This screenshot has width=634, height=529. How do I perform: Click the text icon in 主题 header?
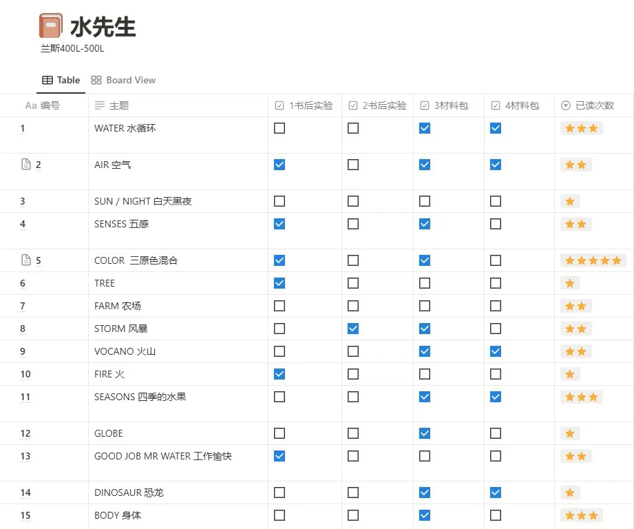tap(99, 105)
